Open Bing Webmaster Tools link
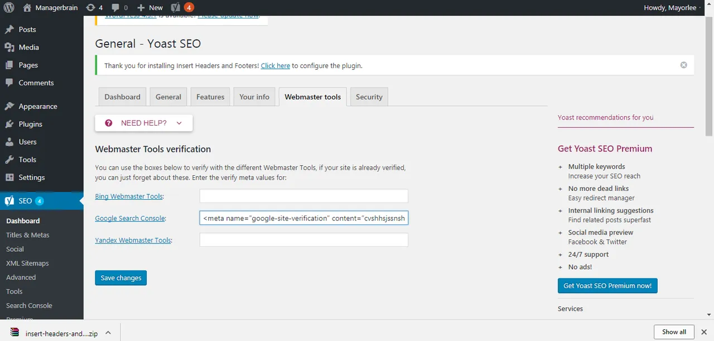 129,196
